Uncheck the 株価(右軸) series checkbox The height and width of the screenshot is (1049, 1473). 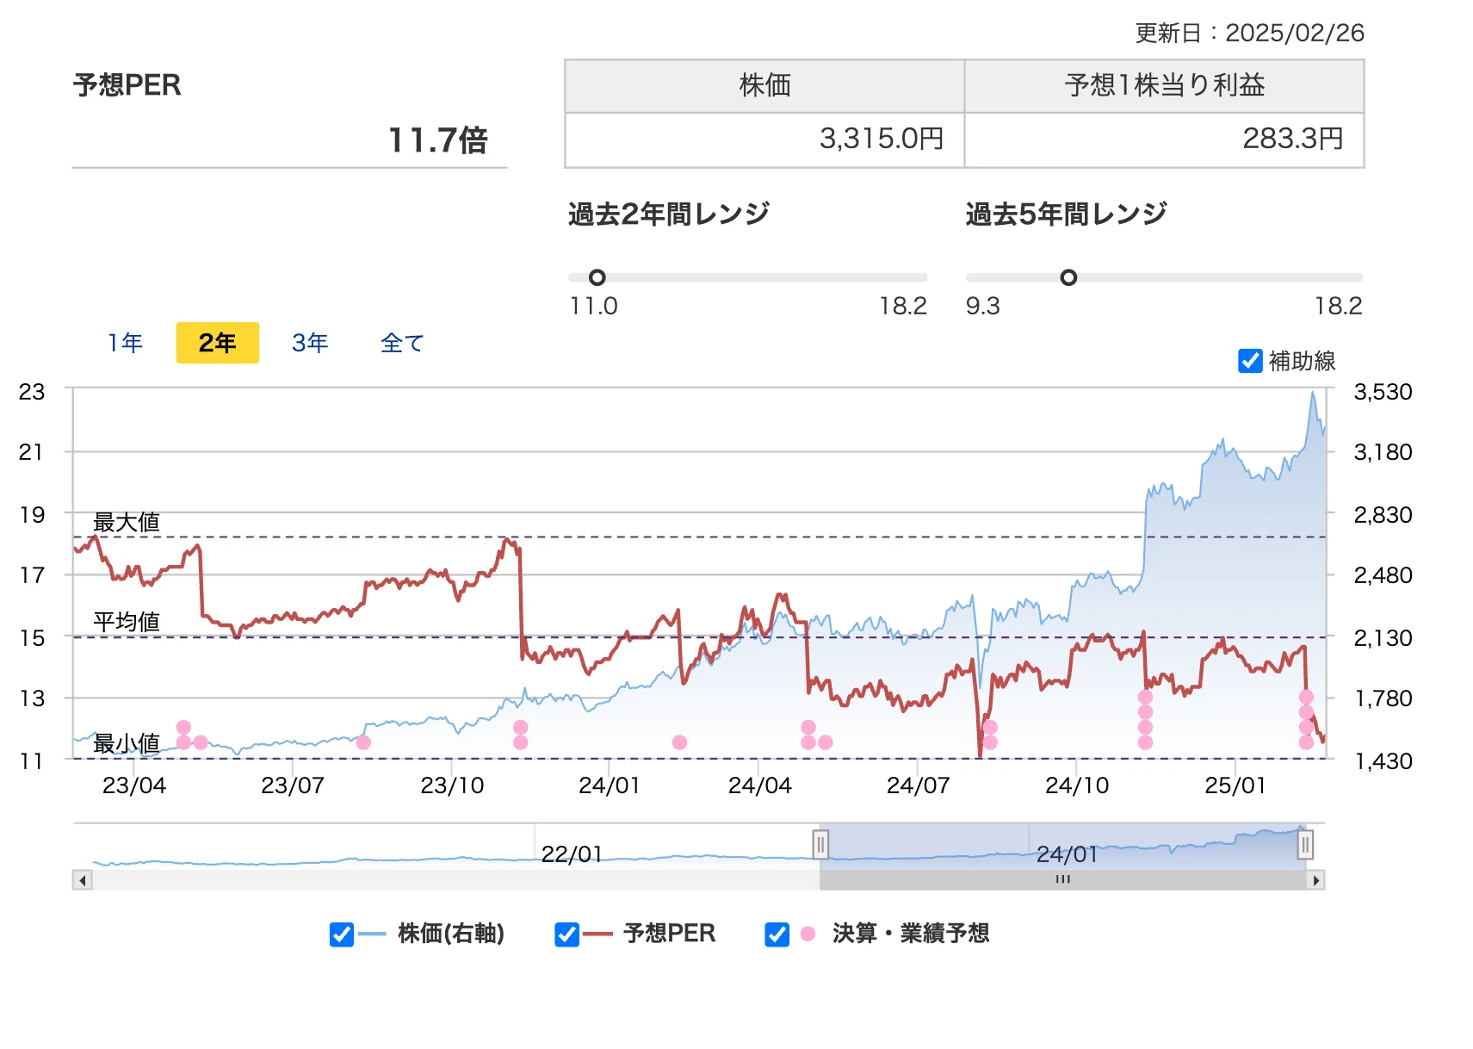pos(342,934)
